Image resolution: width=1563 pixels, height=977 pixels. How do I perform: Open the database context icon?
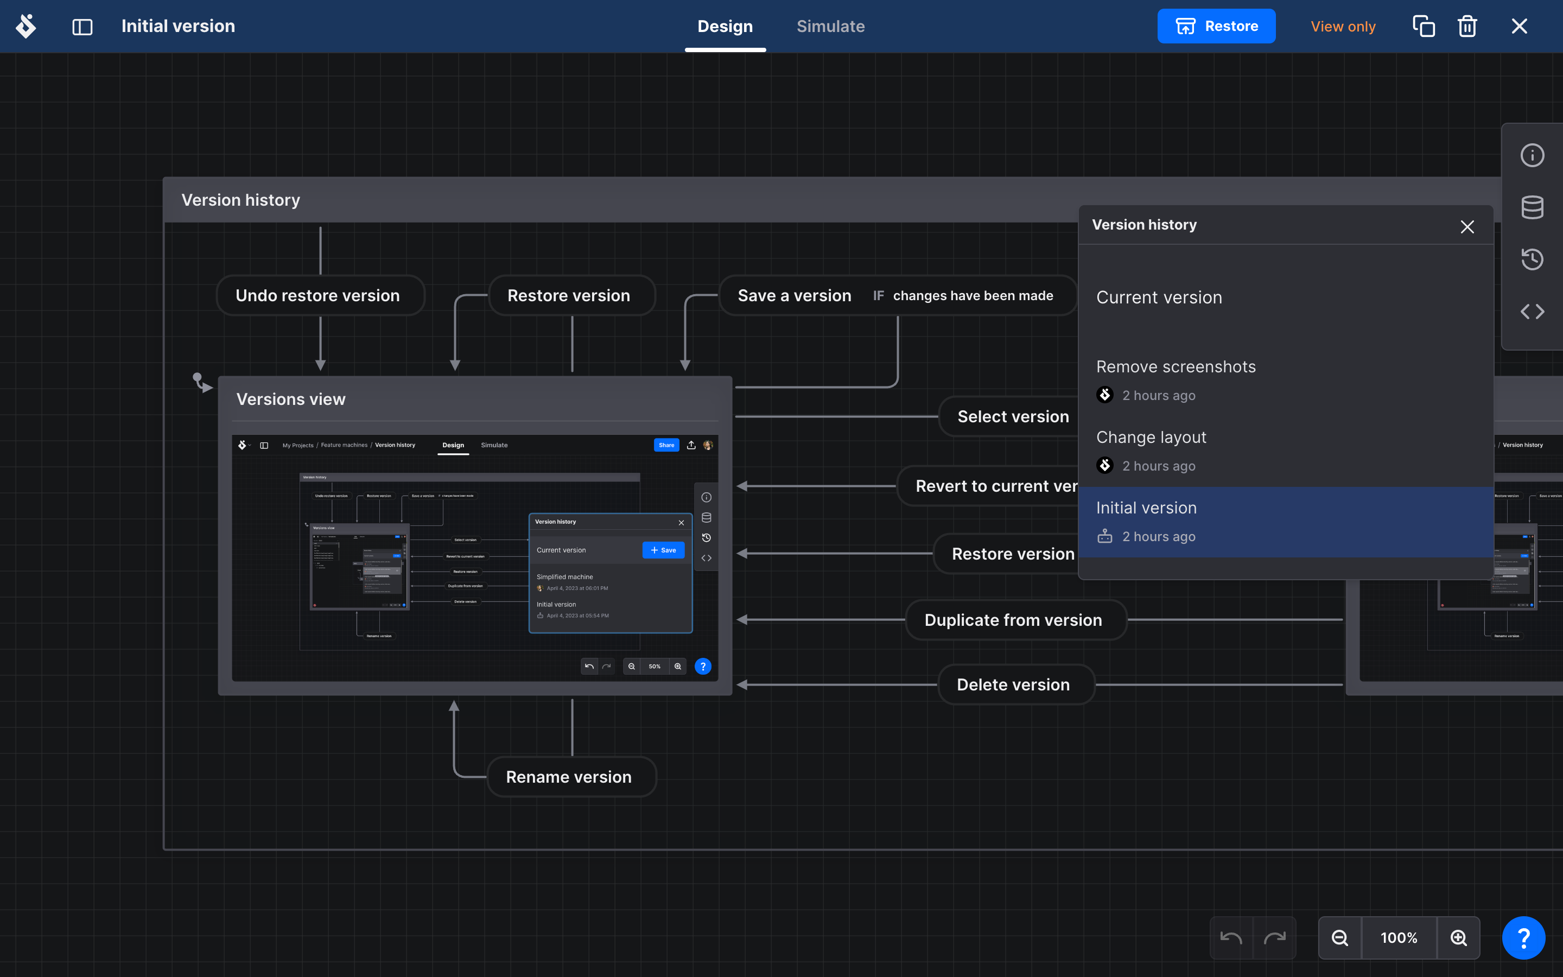point(1532,207)
